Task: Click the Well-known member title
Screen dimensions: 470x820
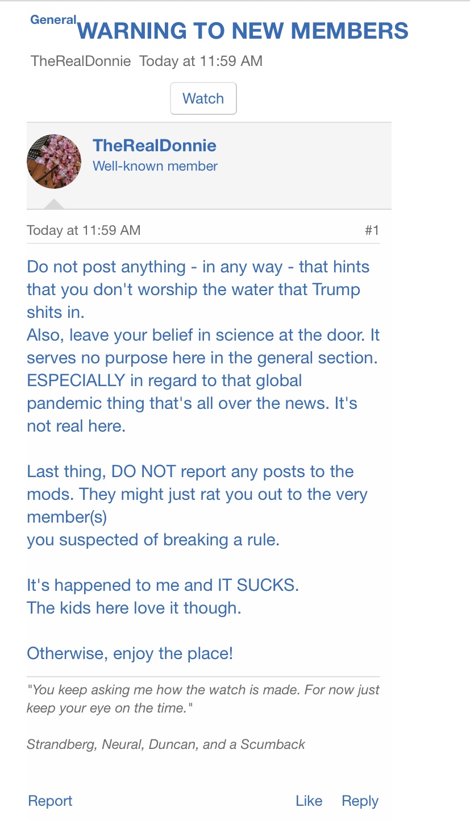Action: click(155, 166)
